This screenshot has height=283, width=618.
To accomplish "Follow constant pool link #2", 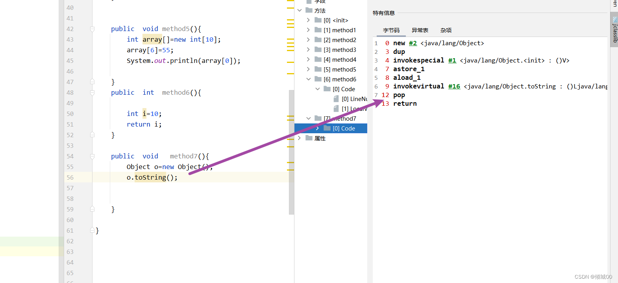I will coord(413,43).
